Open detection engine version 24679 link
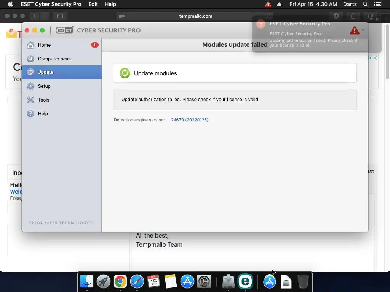Screen dimensions: 390x292 190,120
